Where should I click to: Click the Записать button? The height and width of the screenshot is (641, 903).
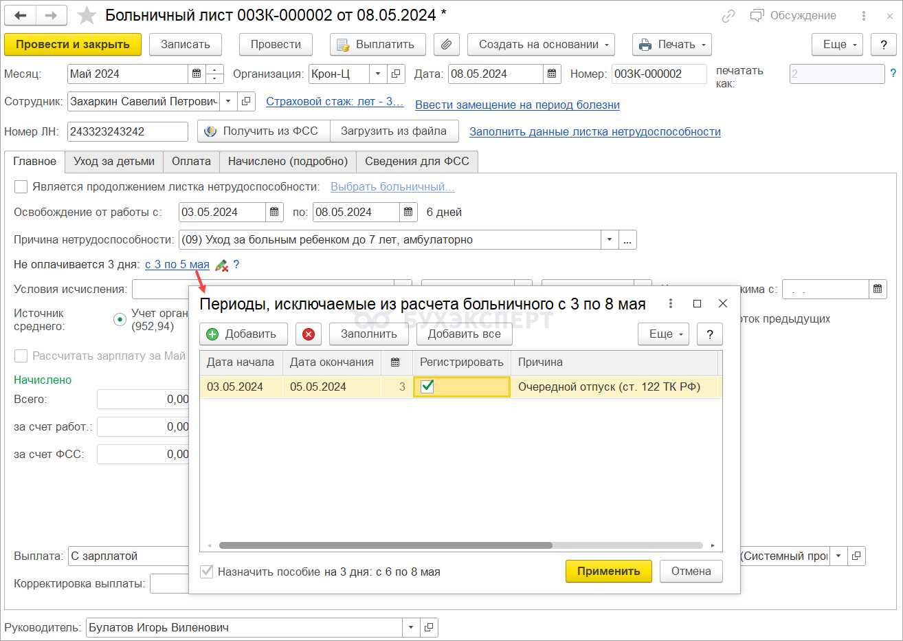click(x=186, y=45)
